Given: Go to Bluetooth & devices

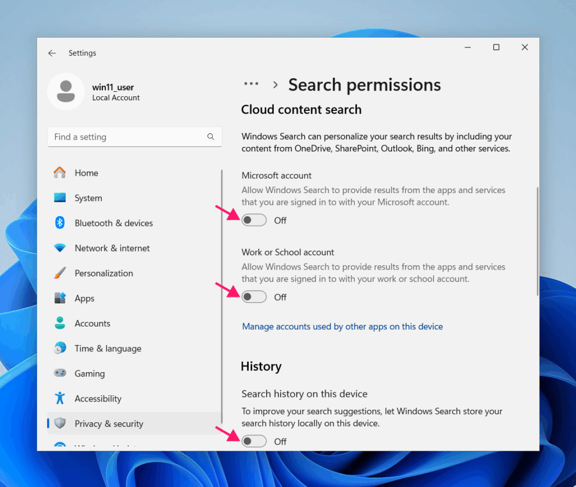Looking at the screenshot, I should pos(134,223).
